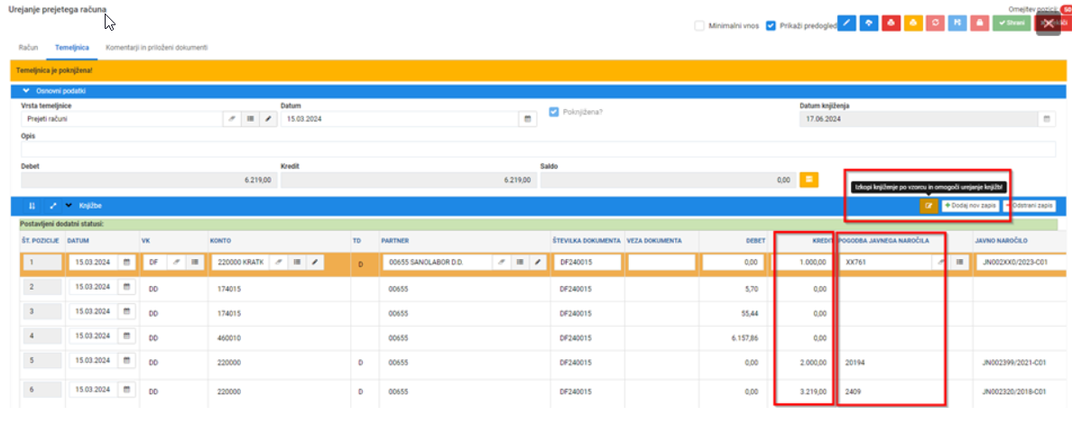Open Komentarji in priloženi dokumenti tab

tap(156, 48)
